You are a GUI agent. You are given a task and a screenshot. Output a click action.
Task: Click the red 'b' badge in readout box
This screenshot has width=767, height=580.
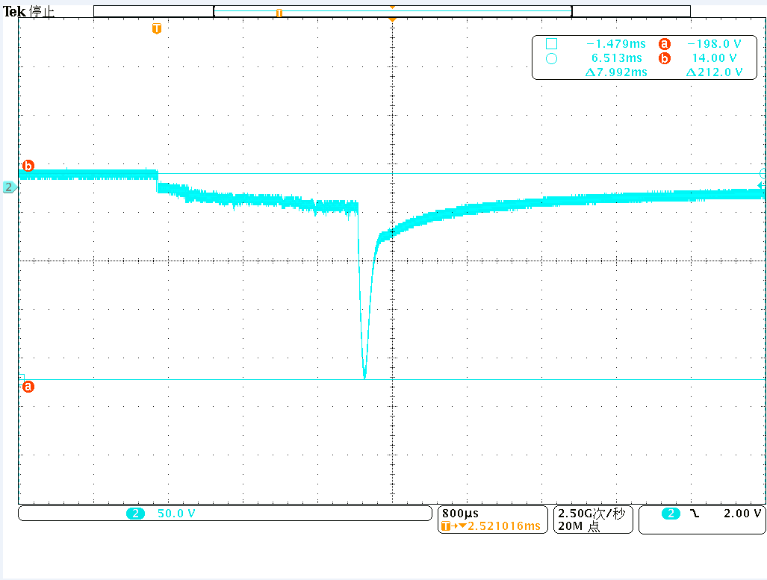click(664, 58)
